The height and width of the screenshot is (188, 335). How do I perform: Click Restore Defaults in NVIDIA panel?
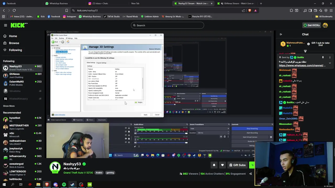(155, 49)
